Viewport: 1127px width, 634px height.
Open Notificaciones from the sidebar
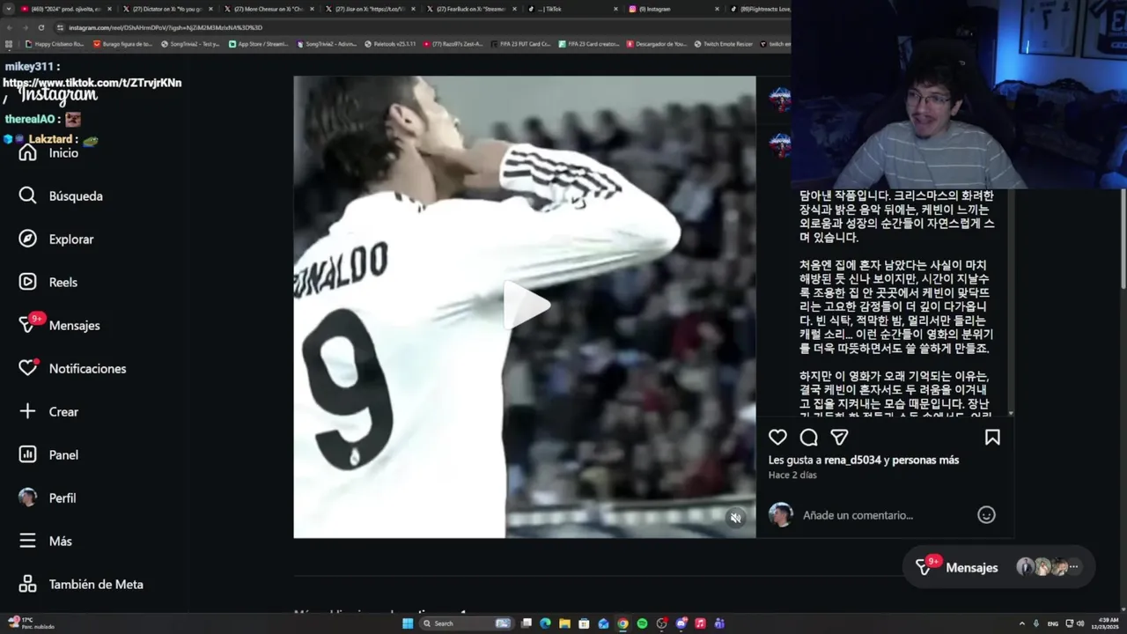72,369
